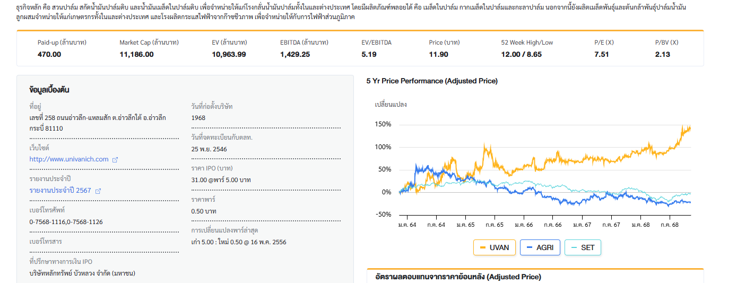The image size is (737, 283).
Task: Toggle the SET series in chart legend
Action: pyautogui.click(x=583, y=247)
